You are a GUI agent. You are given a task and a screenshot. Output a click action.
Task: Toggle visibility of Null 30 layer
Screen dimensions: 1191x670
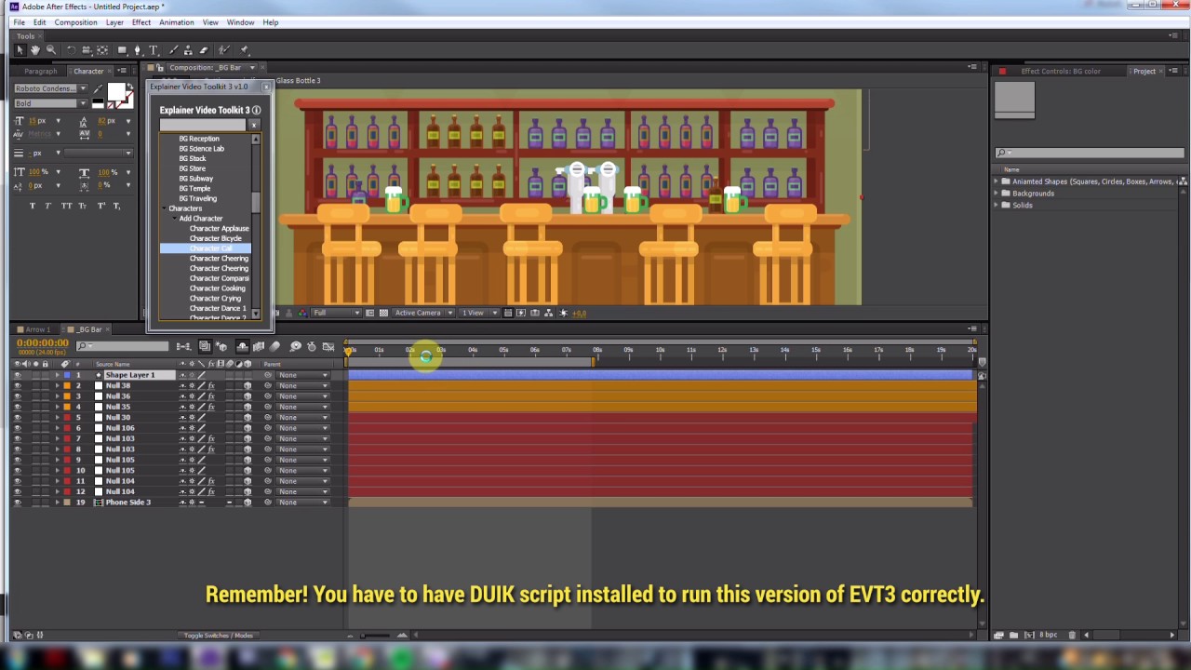[17, 417]
